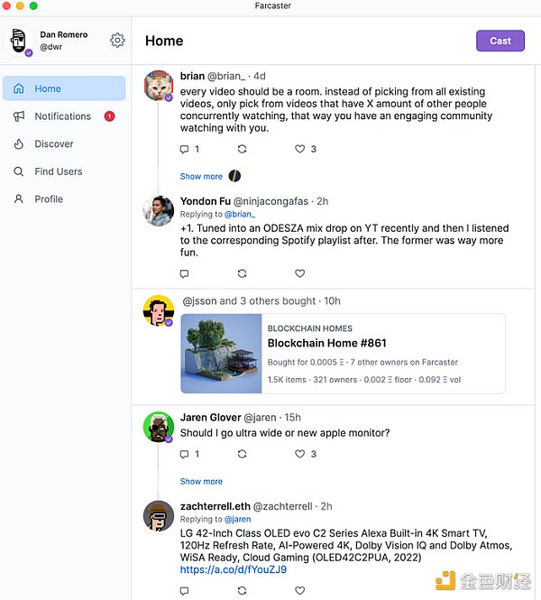The width and height of the screenshot is (541, 600).
Task: Click the Discover flame icon
Action: point(18,144)
